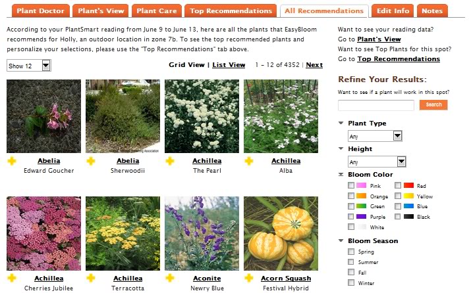Switch to the Plant Doctor tab

pos(41,11)
